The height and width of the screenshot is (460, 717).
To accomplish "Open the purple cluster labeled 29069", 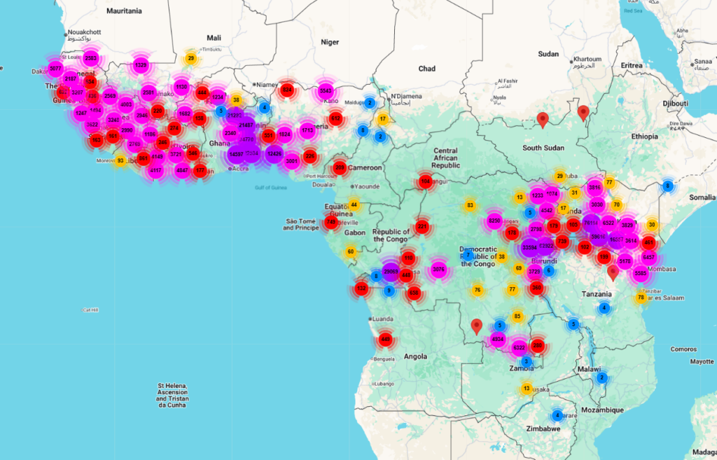I will [391, 272].
